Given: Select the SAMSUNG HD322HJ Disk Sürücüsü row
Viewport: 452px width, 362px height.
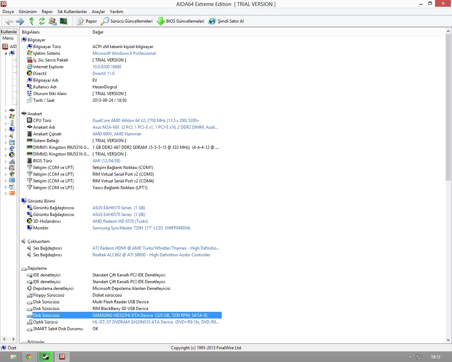Looking at the screenshot, I should tap(124, 315).
